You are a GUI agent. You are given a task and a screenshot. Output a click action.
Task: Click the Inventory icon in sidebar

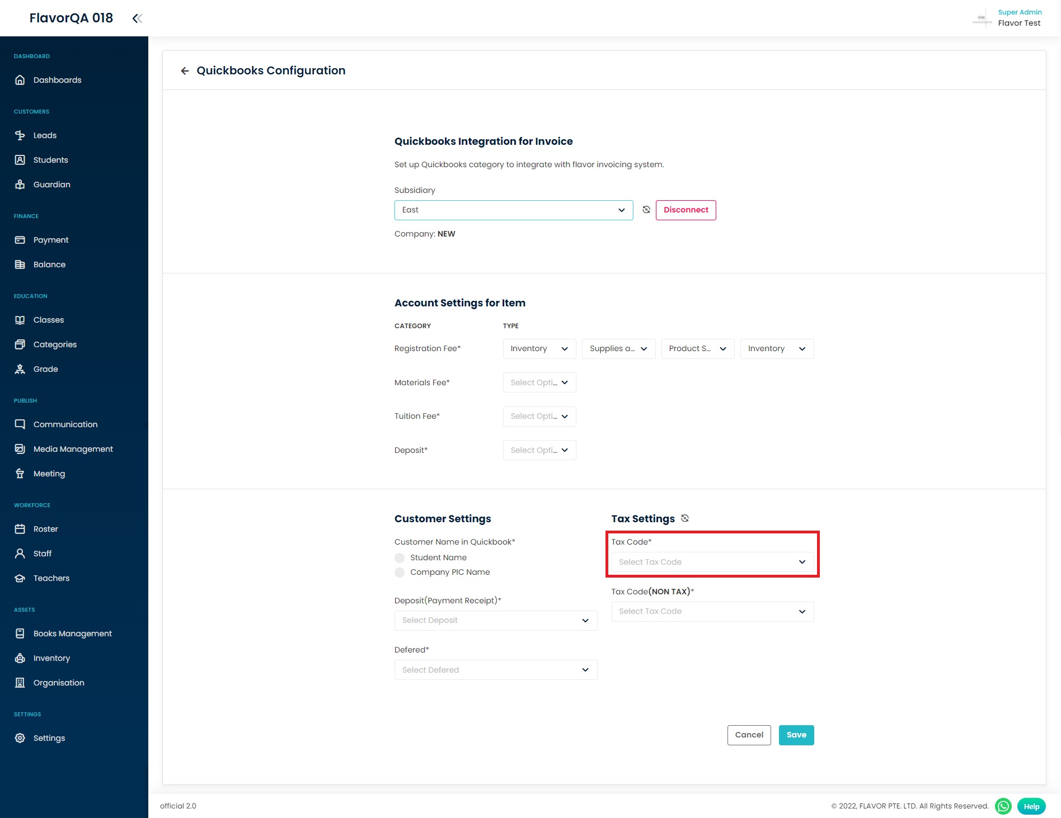(20, 658)
